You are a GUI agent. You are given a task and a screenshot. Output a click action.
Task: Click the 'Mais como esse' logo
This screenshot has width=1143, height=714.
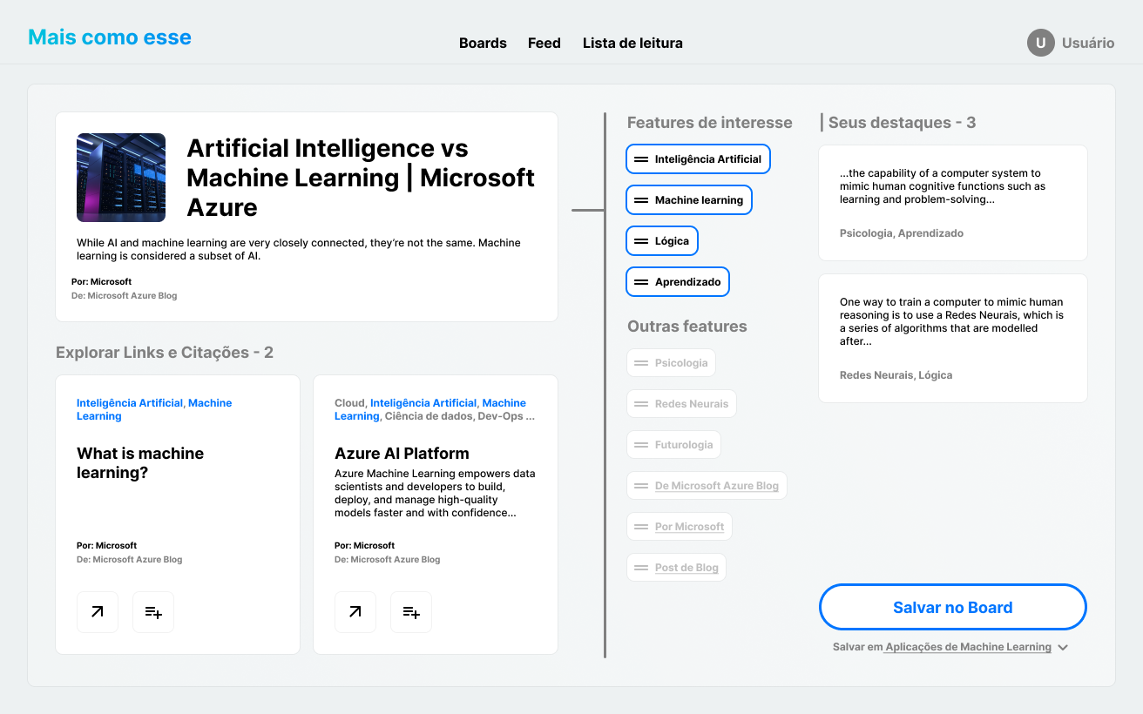coord(110,37)
